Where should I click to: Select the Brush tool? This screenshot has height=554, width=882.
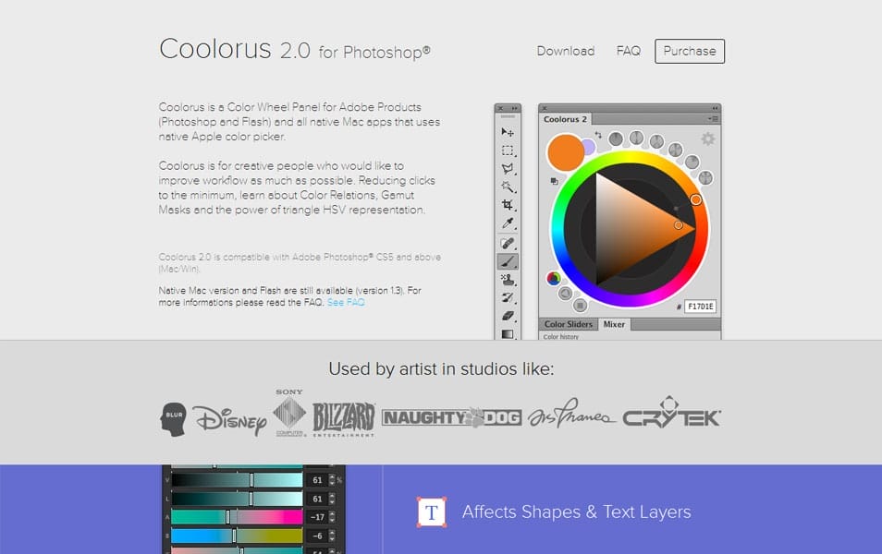[508, 262]
